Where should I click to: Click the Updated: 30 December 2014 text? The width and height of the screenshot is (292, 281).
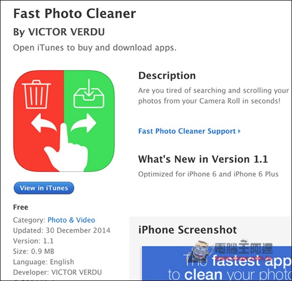(62, 230)
